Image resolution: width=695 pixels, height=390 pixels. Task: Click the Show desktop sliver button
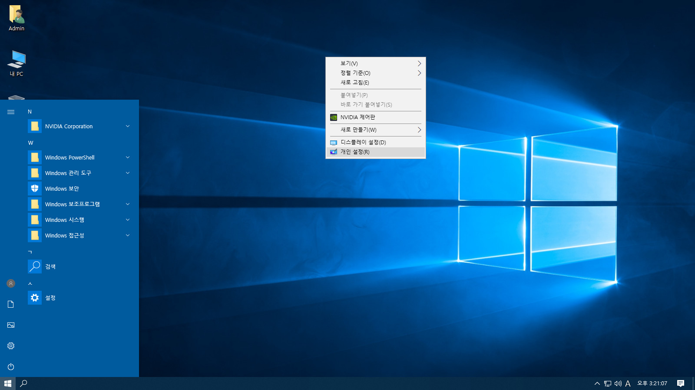(694, 383)
